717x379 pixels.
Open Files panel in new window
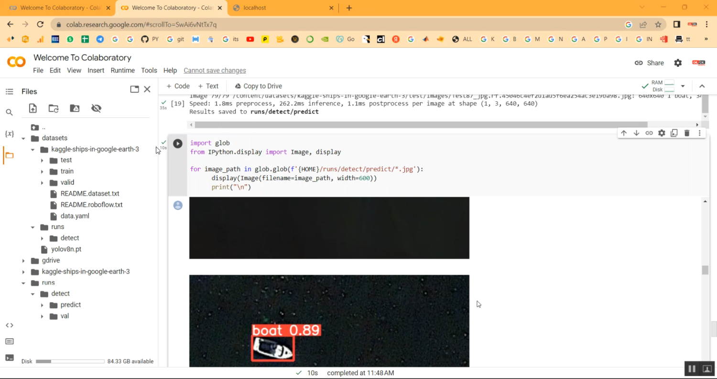pos(134,89)
